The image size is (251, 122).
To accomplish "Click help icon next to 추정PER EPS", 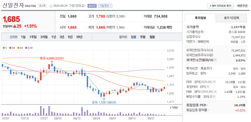I will pyautogui.click(x=208, y=87).
